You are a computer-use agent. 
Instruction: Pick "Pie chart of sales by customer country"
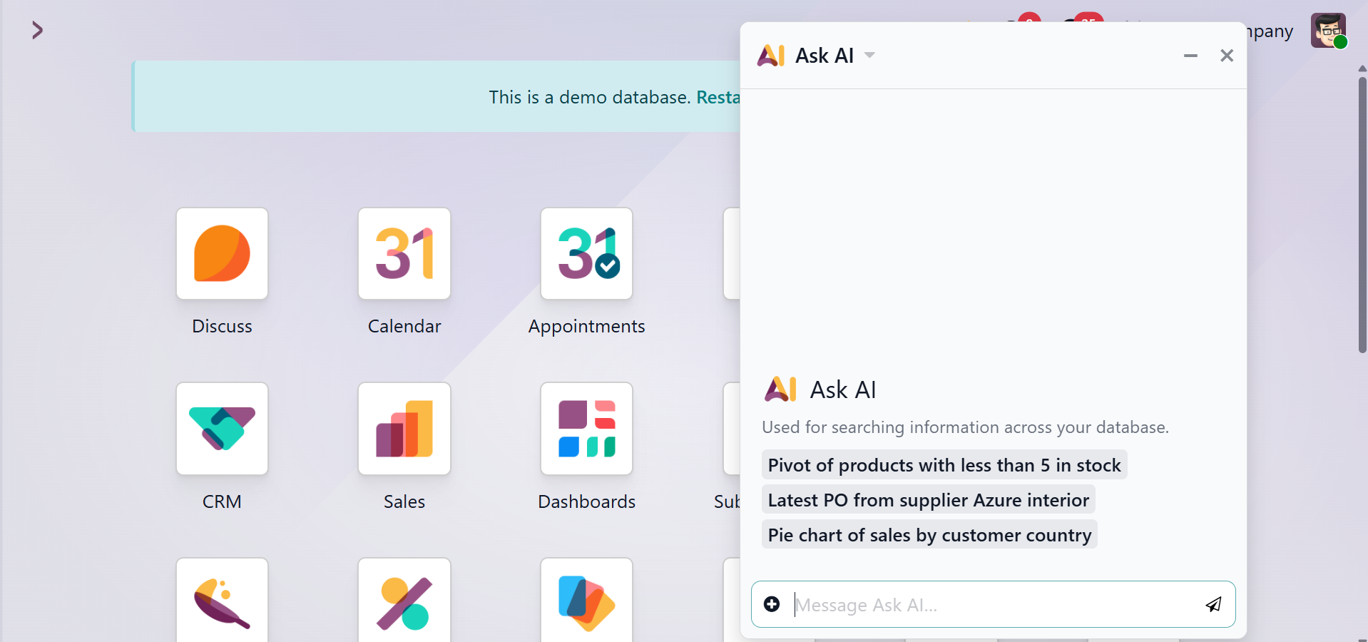(x=929, y=535)
